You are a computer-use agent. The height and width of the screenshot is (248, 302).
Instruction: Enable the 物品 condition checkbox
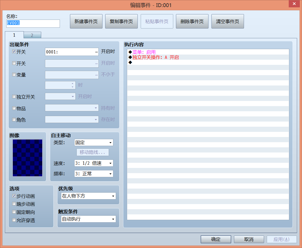pos(14,108)
